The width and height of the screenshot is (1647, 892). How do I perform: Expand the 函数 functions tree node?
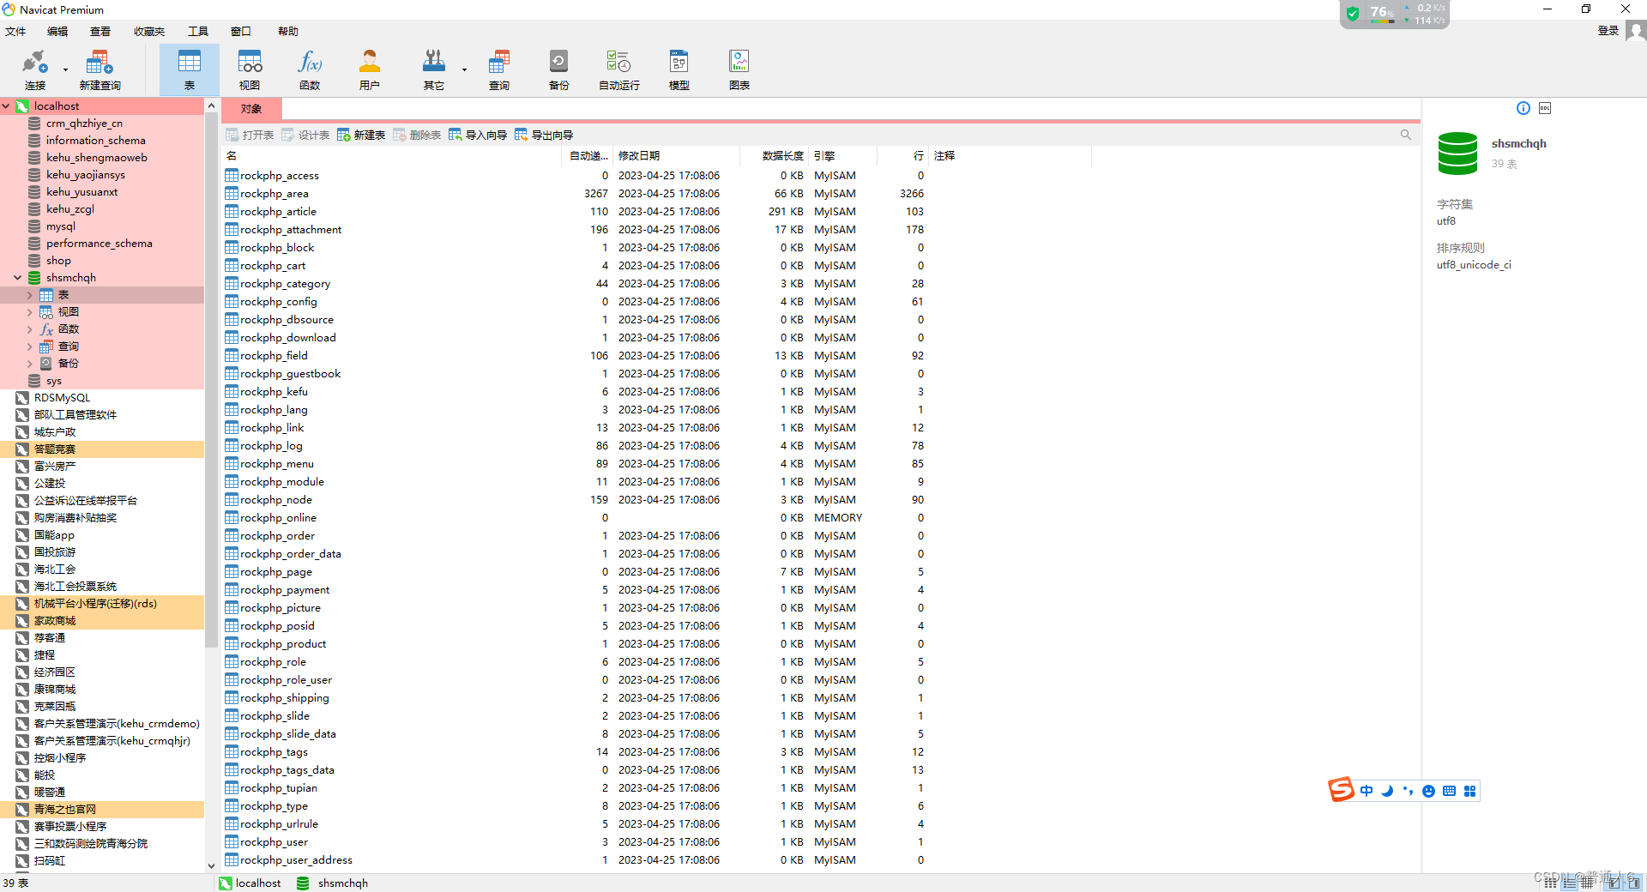tap(30, 329)
